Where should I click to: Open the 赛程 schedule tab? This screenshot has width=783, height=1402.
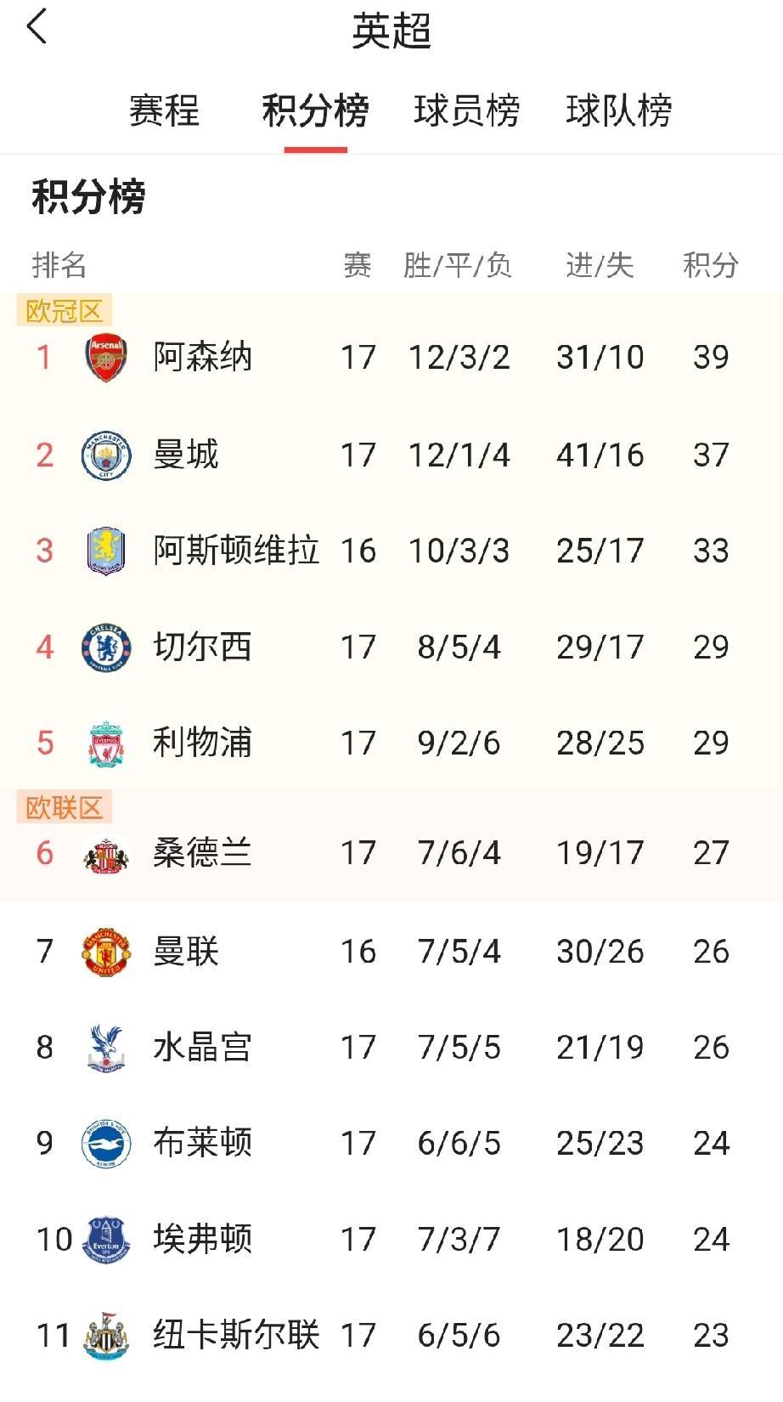click(x=164, y=111)
